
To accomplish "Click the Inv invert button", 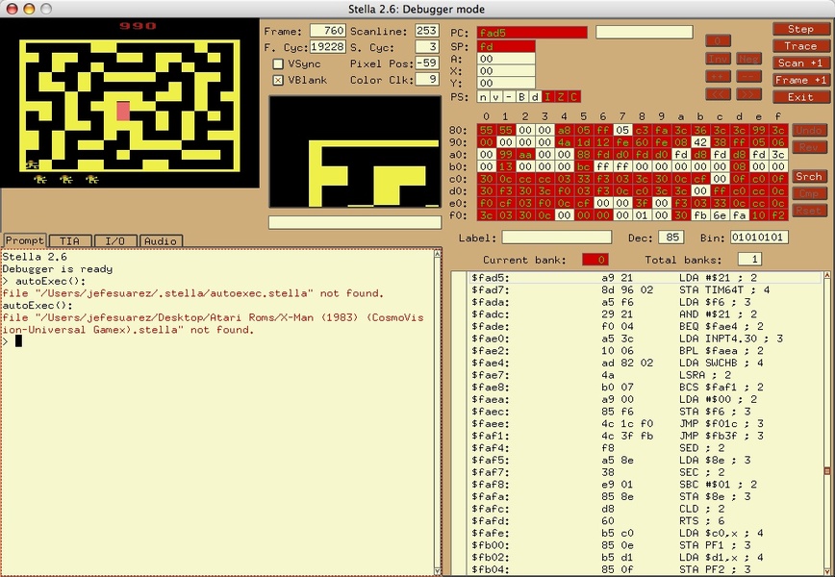I will point(718,58).
